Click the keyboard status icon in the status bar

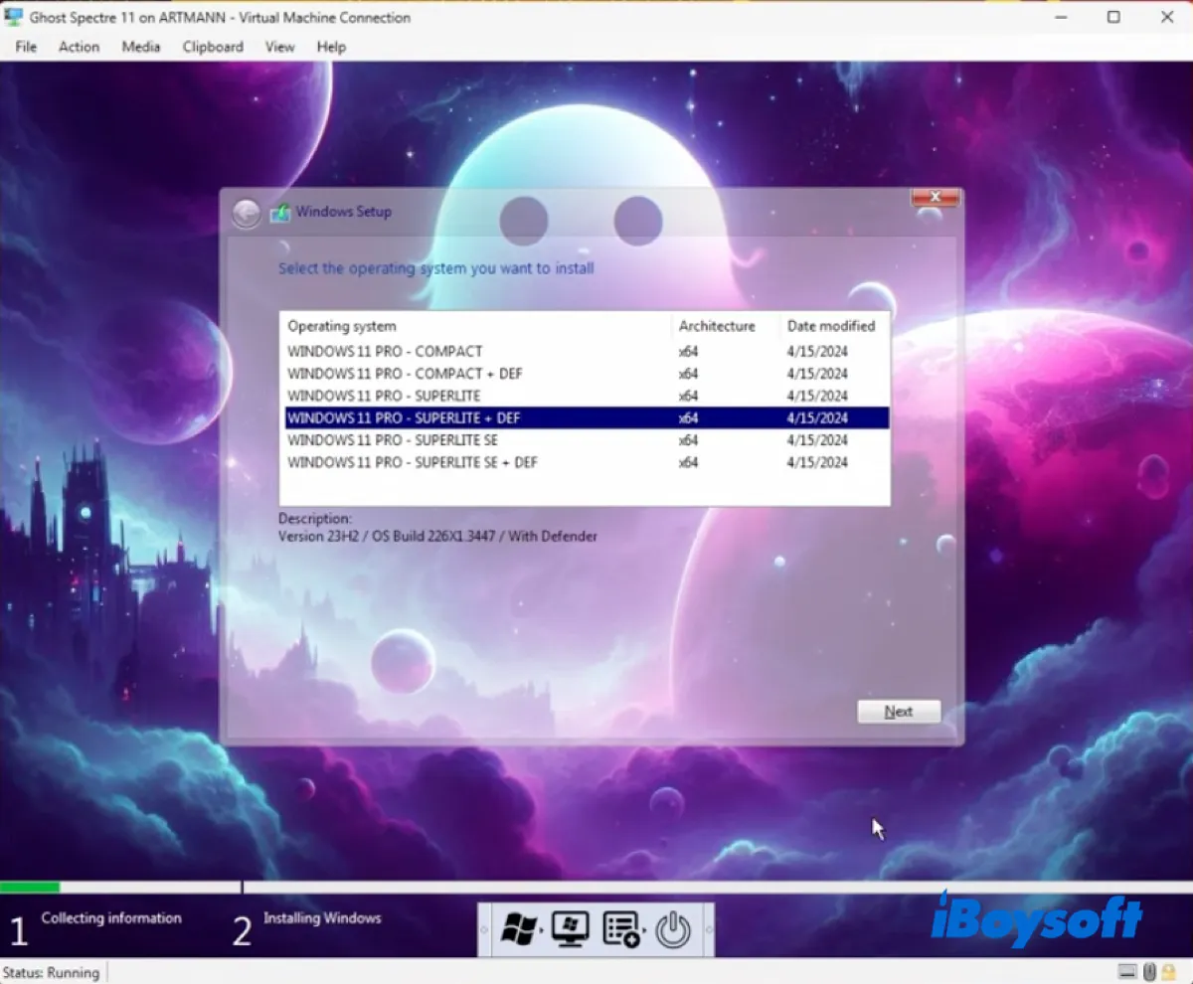pos(1127,971)
